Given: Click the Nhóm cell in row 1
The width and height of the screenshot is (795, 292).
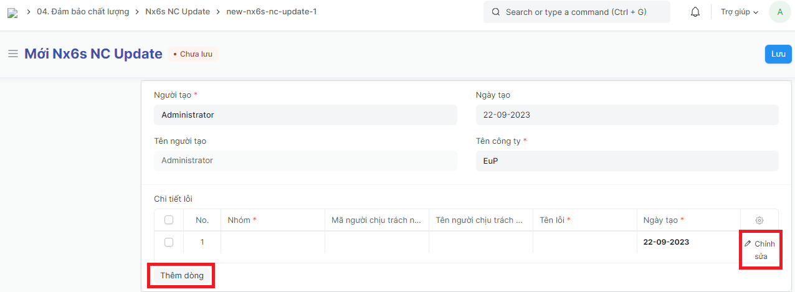Looking at the screenshot, I should click(273, 242).
